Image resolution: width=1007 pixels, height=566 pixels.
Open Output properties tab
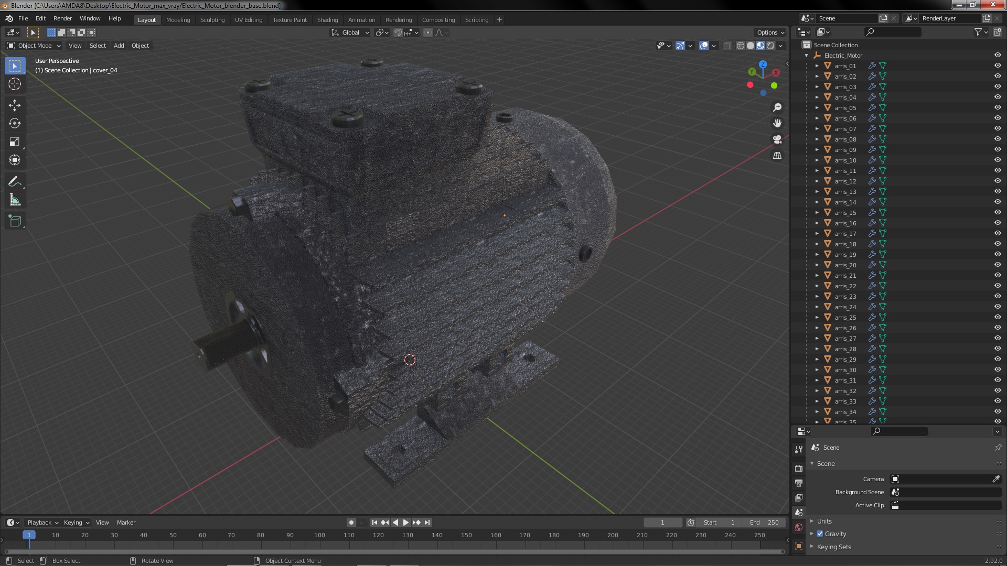(799, 483)
